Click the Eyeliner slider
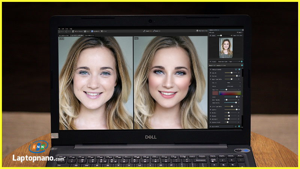Image resolution: width=300 pixels, height=169 pixels. (231, 110)
